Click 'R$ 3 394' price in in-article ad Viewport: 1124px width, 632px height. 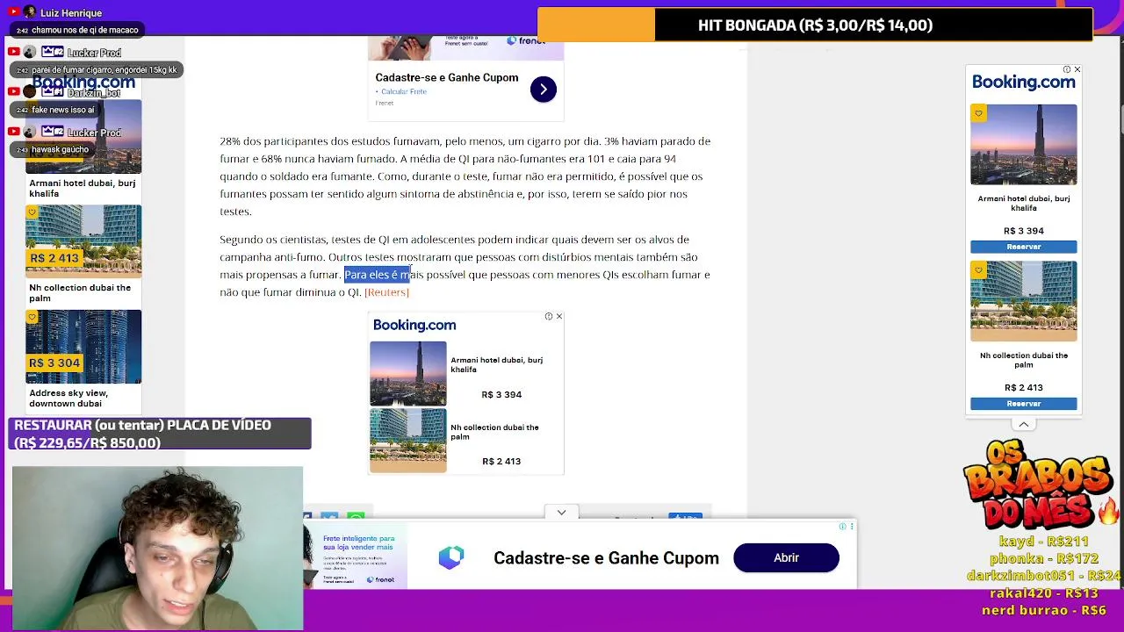point(501,395)
